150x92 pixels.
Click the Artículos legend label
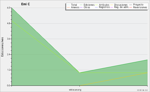pos(104,5)
